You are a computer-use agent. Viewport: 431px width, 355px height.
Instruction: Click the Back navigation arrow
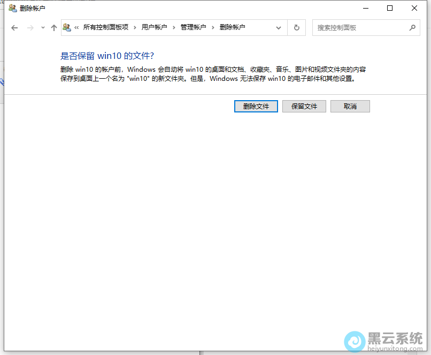tap(14, 28)
